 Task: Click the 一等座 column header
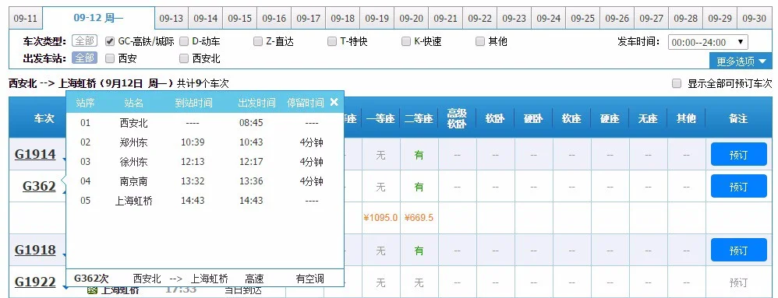(380, 119)
